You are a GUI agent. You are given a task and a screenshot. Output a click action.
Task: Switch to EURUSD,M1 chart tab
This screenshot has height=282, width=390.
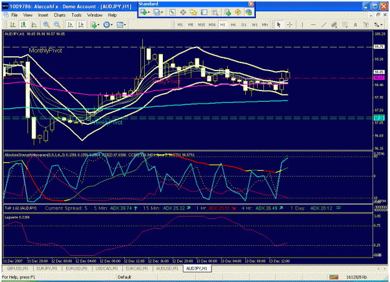point(77,268)
